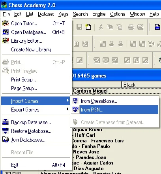Choose Open Database menu entry
Viewport: 161px width, 174px height.
[36, 32]
